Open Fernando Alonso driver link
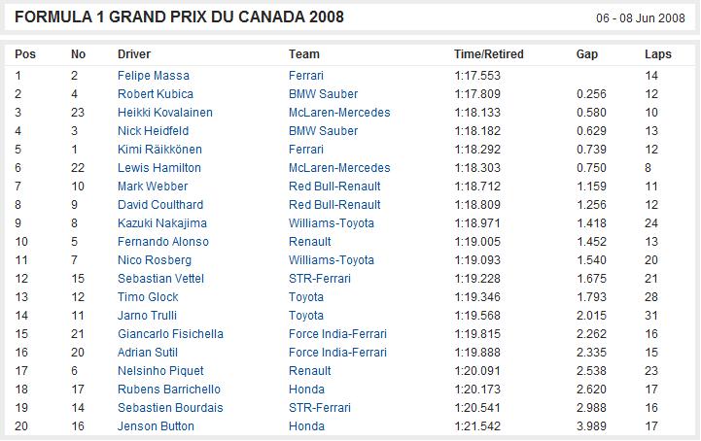This screenshot has height=441, width=701. [x=163, y=242]
